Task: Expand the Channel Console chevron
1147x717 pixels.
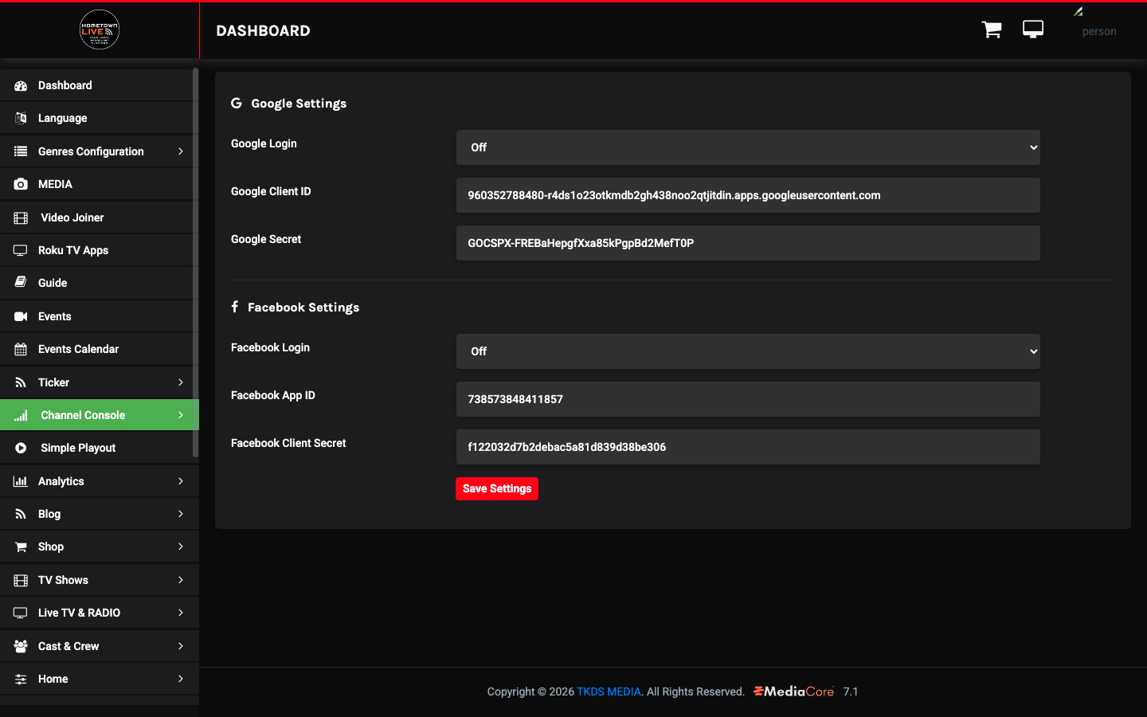Action: pos(181,415)
